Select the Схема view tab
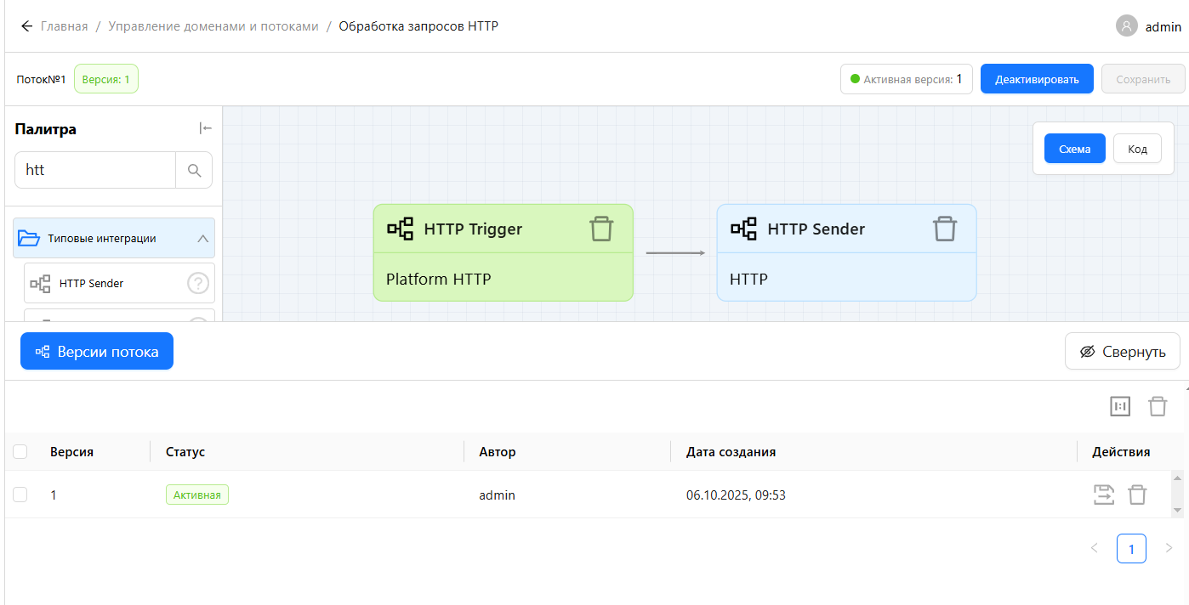This screenshot has height=605, width=1189. point(1074,149)
